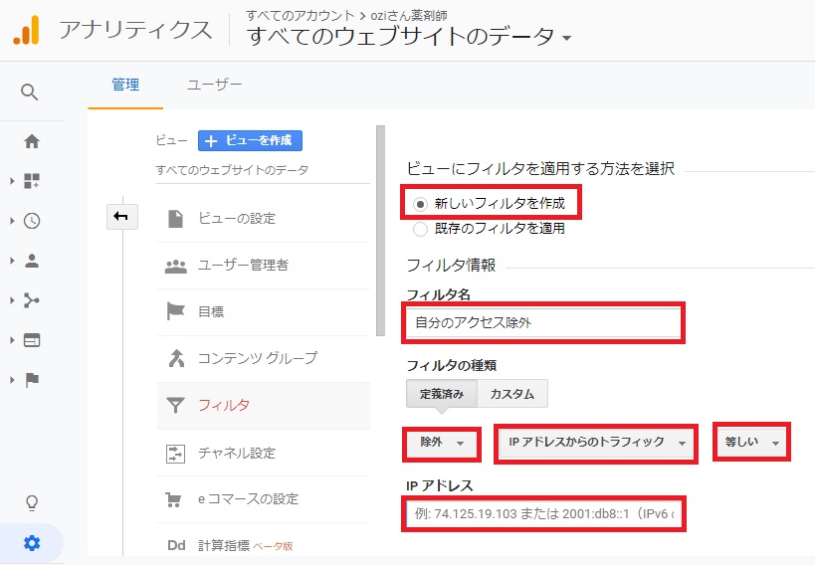815x565 pixels.
Task: Open the Conversions flag icon in sidebar
Action: pyautogui.click(x=31, y=380)
